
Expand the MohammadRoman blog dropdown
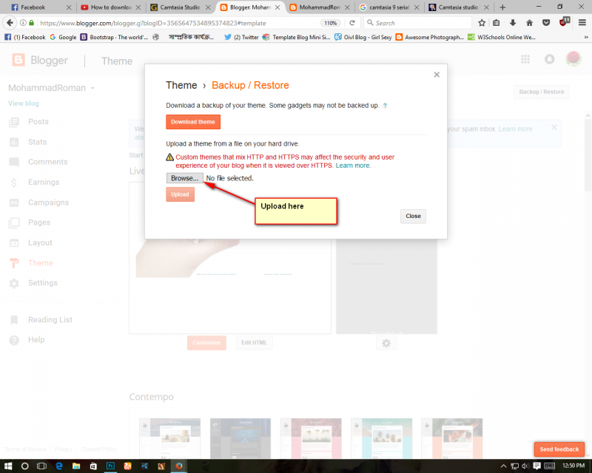coord(92,88)
